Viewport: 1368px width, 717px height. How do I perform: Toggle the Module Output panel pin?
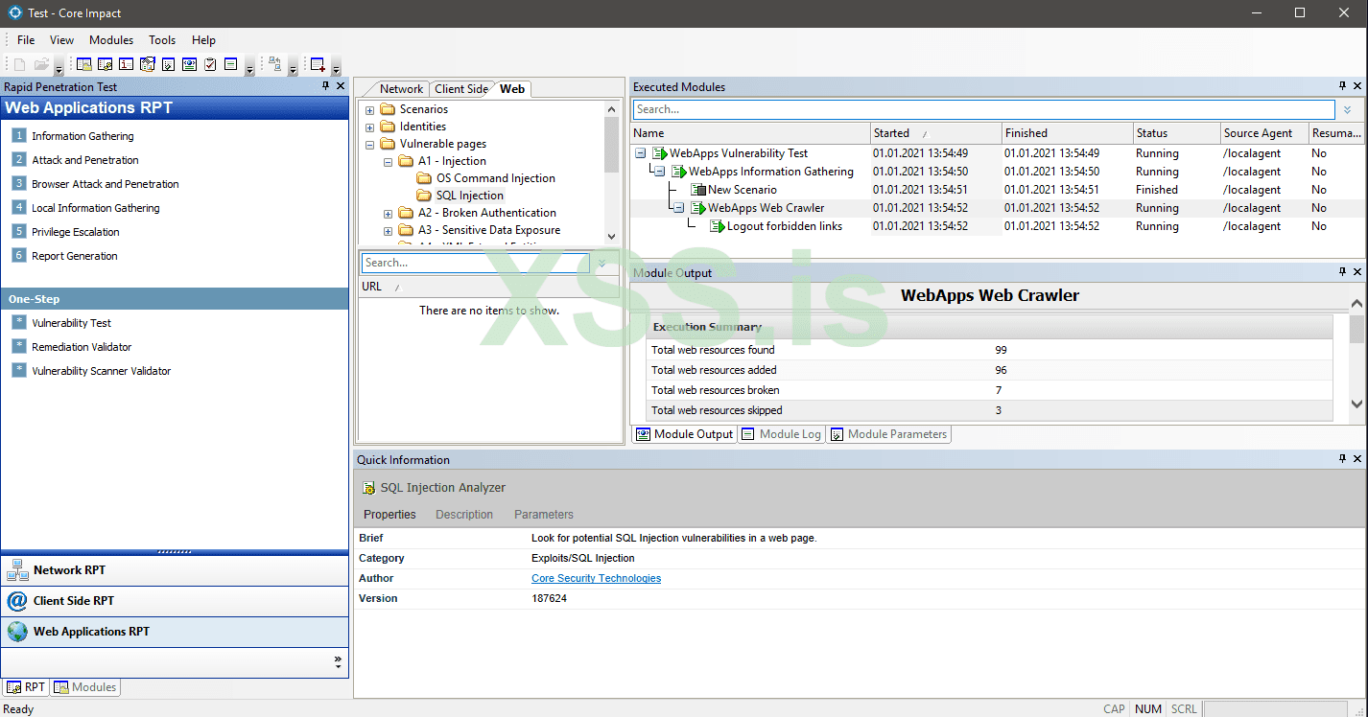coord(1342,273)
